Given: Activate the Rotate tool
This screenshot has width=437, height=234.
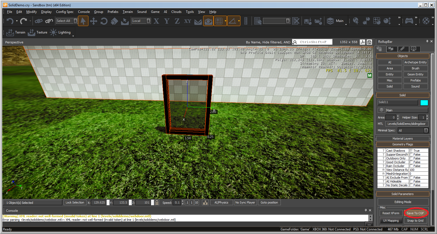Looking at the screenshot, I should coord(104,21).
